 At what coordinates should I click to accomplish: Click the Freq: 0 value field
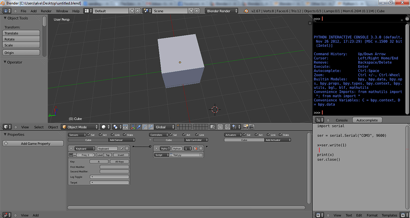click(86, 155)
